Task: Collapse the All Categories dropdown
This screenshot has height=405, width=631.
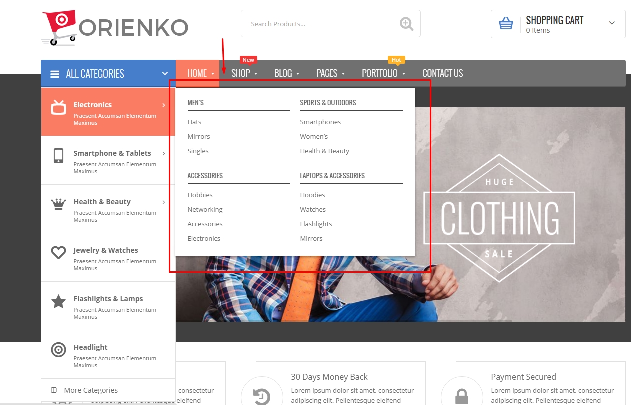Action: pos(165,74)
